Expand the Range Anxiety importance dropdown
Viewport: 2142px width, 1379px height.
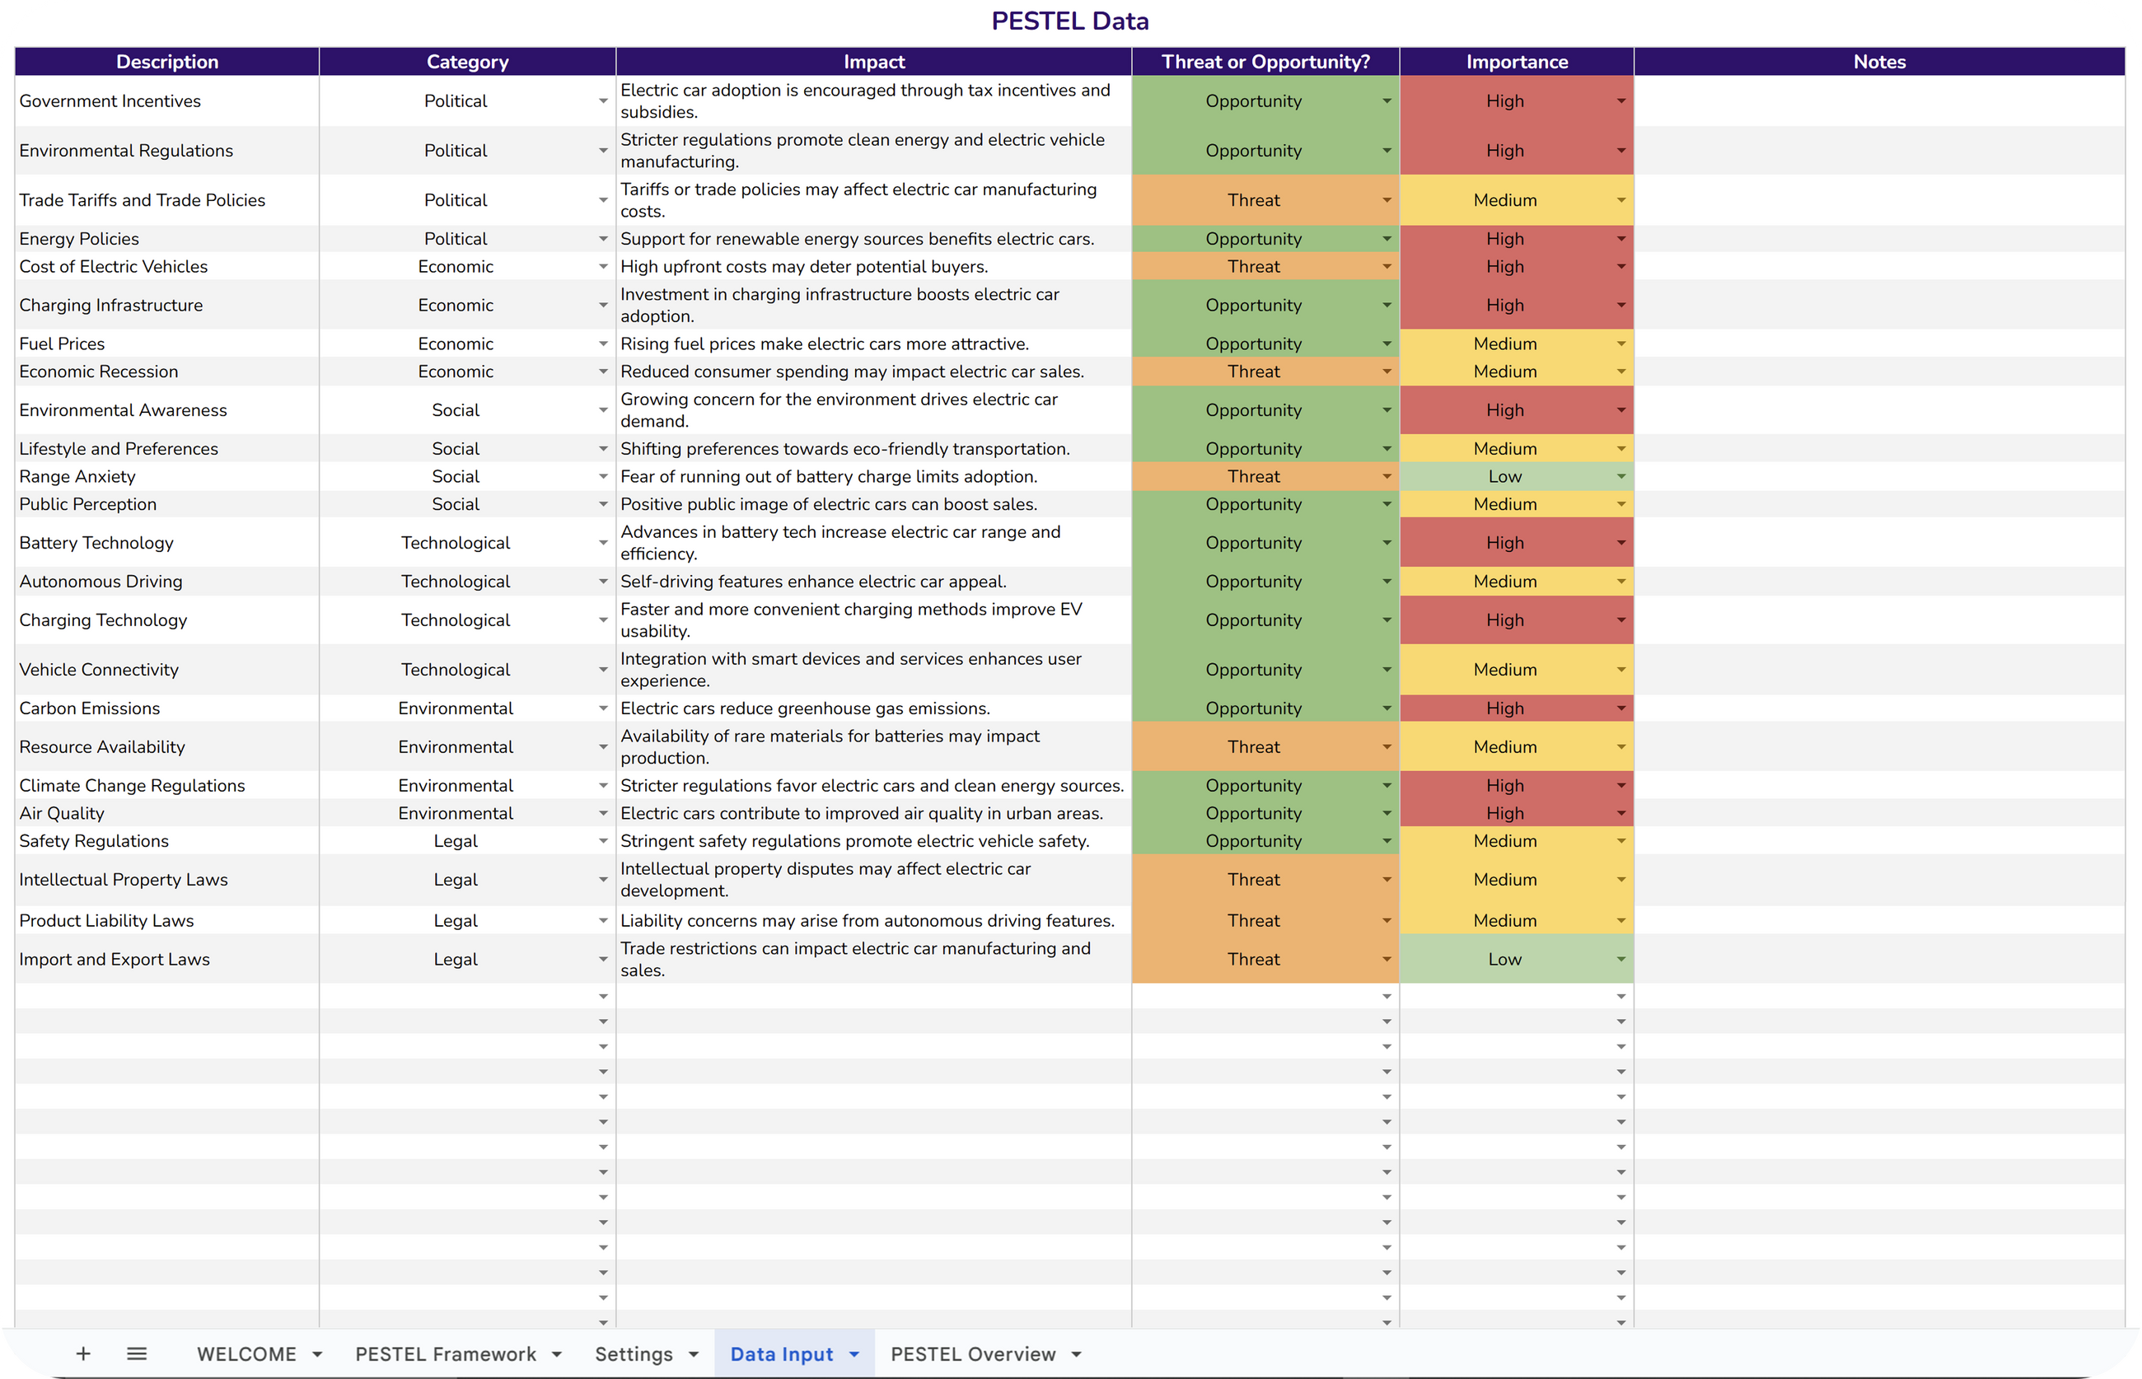click(1621, 476)
